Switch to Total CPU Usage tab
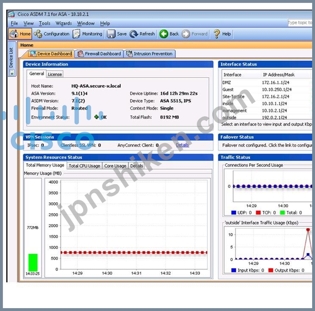 click(84, 166)
